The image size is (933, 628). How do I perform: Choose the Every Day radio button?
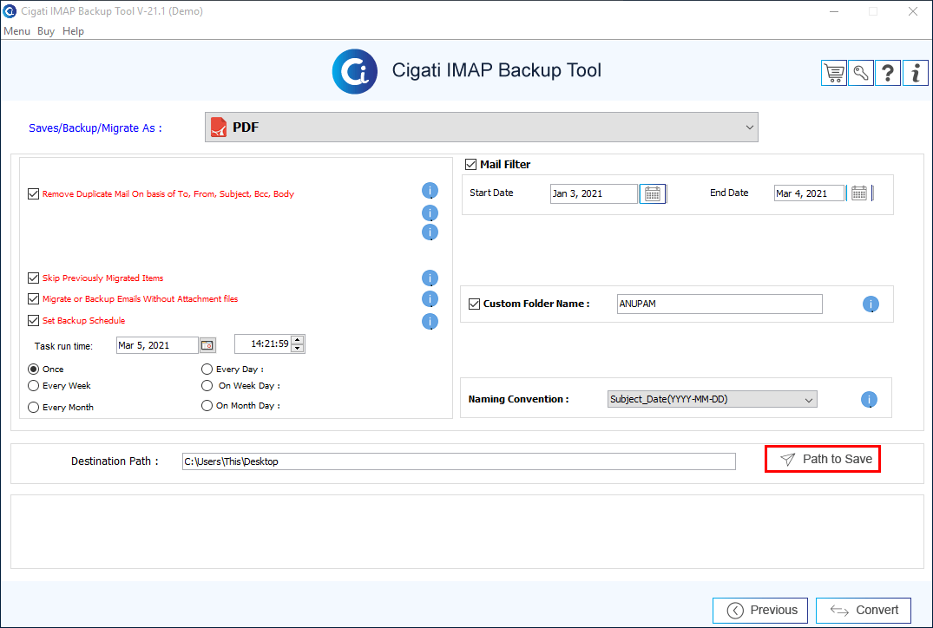click(207, 370)
